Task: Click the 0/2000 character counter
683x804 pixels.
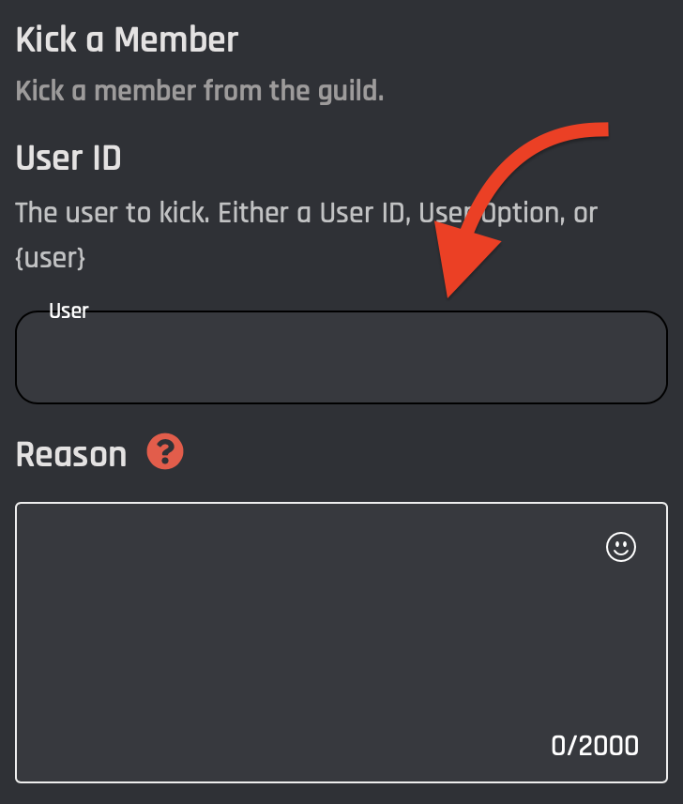Action: 595,746
